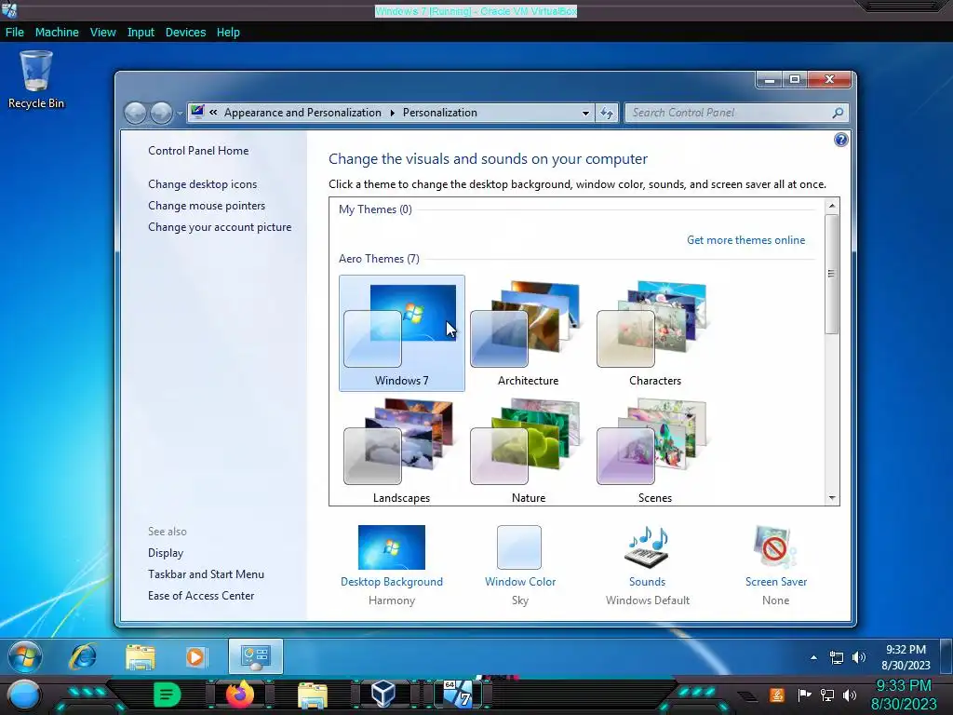Open the VirtualBox Machine menu
Image resolution: width=953 pixels, height=715 pixels.
[x=57, y=33]
